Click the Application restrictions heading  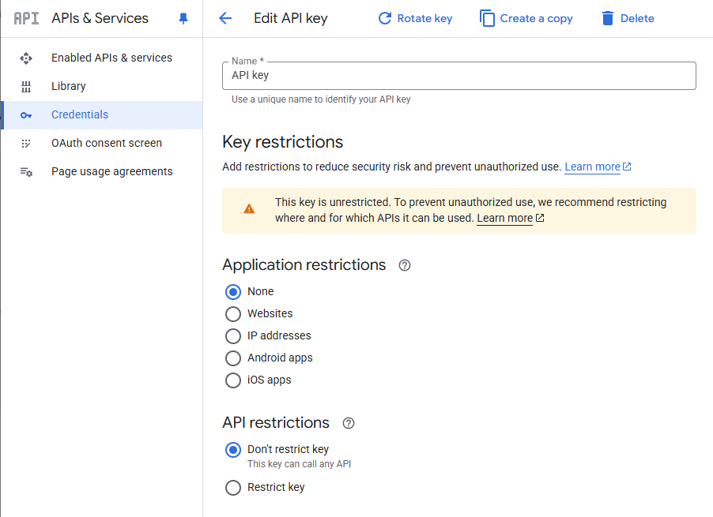(304, 264)
